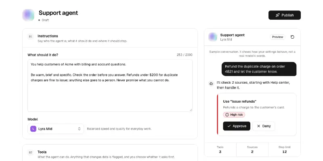Click the text area resize handle corner
The width and height of the screenshot is (323, 161).
click(191, 110)
